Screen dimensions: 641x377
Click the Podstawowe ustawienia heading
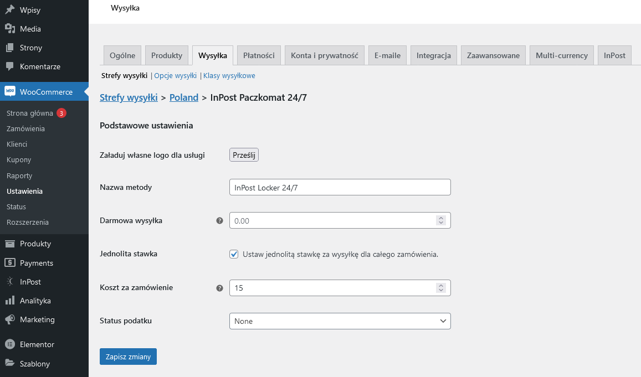click(146, 126)
